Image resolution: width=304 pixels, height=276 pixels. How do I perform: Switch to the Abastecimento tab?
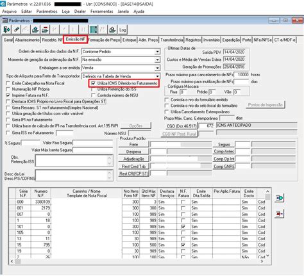[x=28, y=40]
